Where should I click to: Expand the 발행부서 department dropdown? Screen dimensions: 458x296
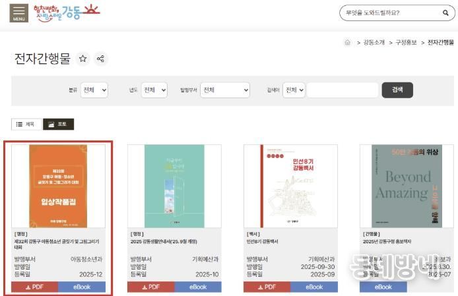225,90
